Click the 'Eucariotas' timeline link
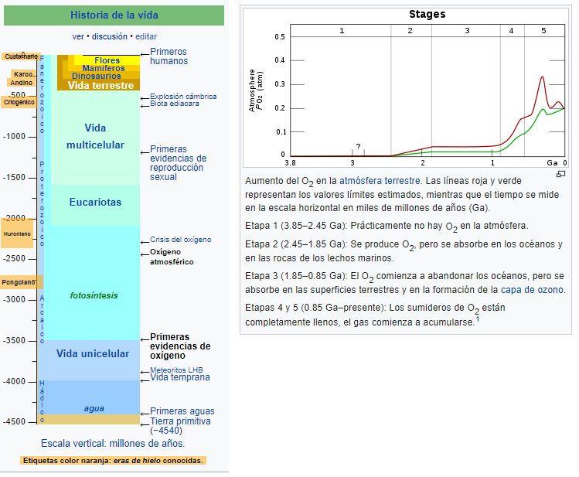Screen dimensions: 579x477 tap(95, 202)
